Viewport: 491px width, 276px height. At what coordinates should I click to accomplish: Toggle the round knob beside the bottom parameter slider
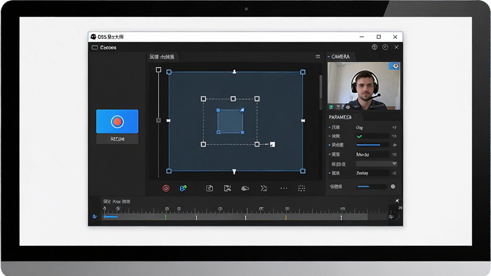pyautogui.click(x=393, y=186)
